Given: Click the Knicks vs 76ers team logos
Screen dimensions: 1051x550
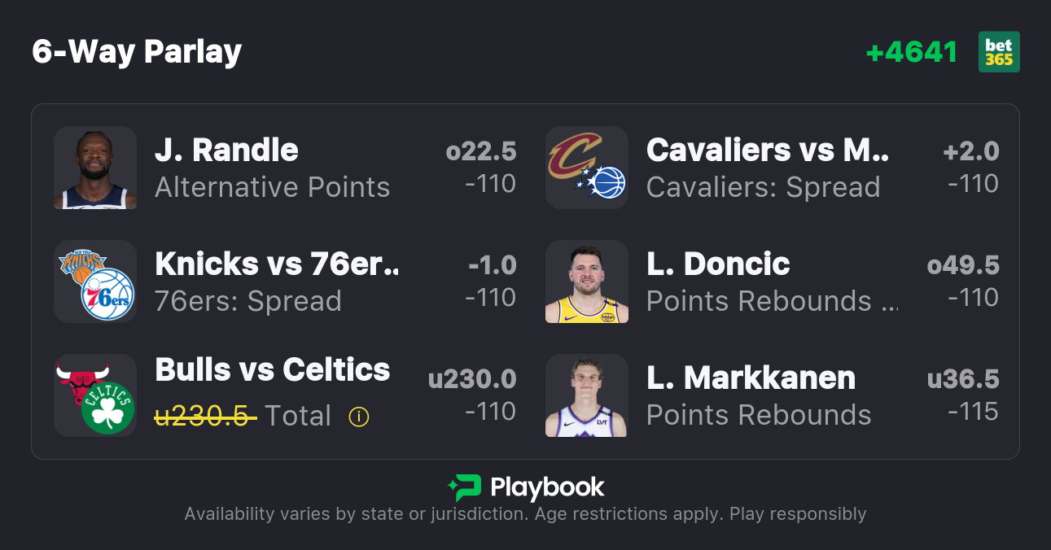Looking at the screenshot, I should click(x=95, y=281).
